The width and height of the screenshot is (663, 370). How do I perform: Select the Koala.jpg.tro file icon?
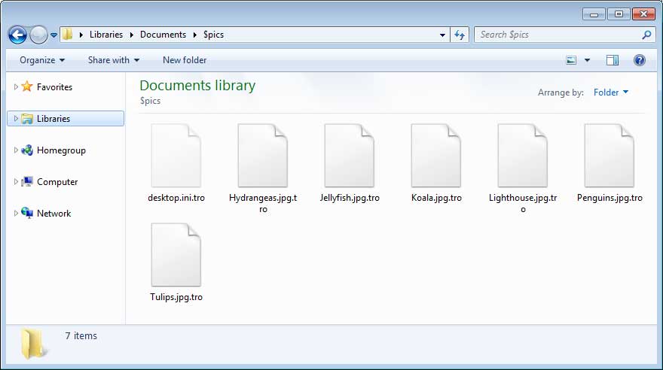436,156
